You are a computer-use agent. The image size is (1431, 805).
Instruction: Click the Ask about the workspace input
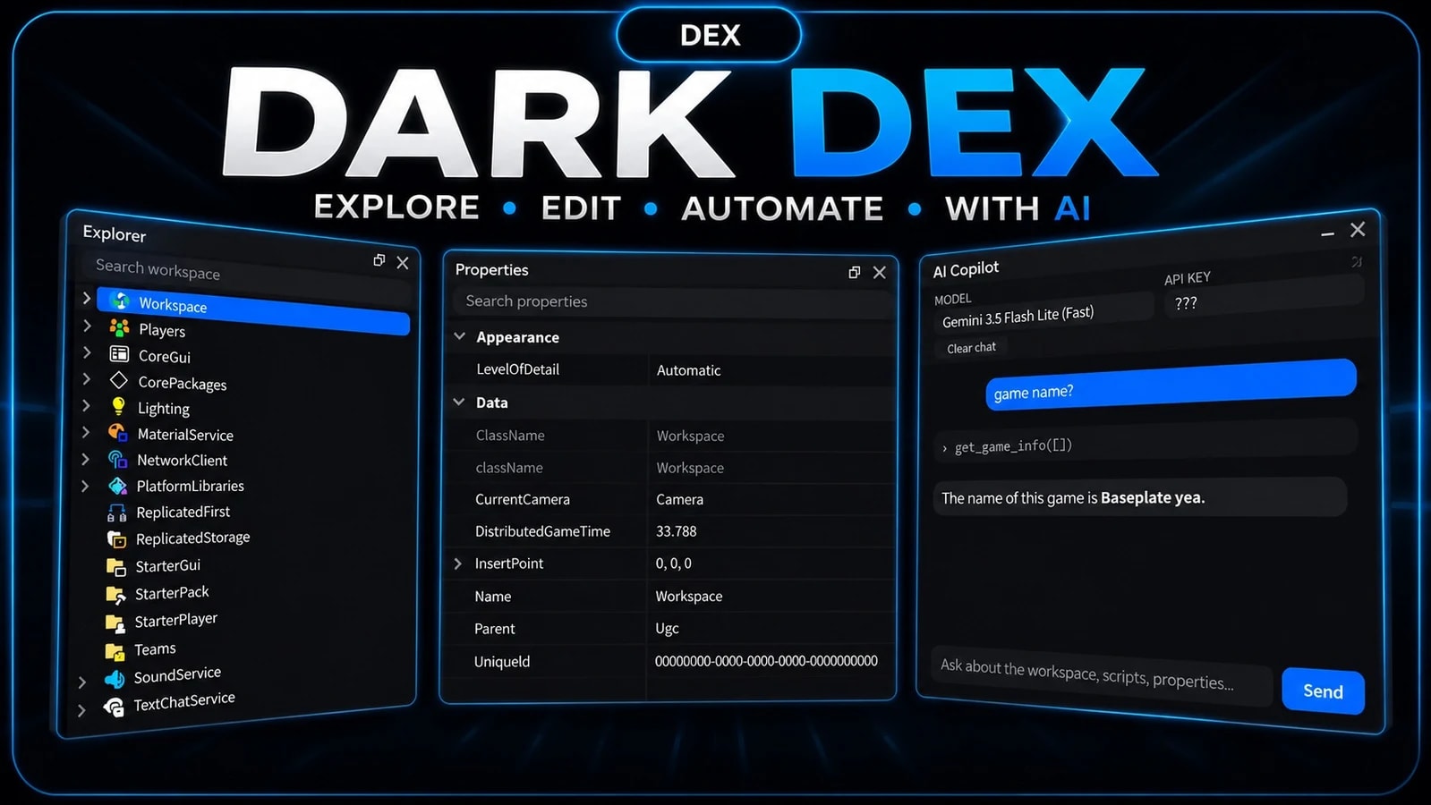1102,674
